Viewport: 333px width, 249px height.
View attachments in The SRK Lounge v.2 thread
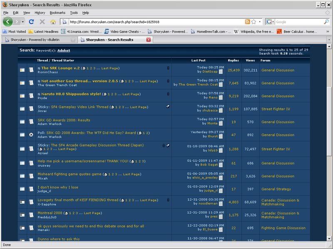coord(168,68)
